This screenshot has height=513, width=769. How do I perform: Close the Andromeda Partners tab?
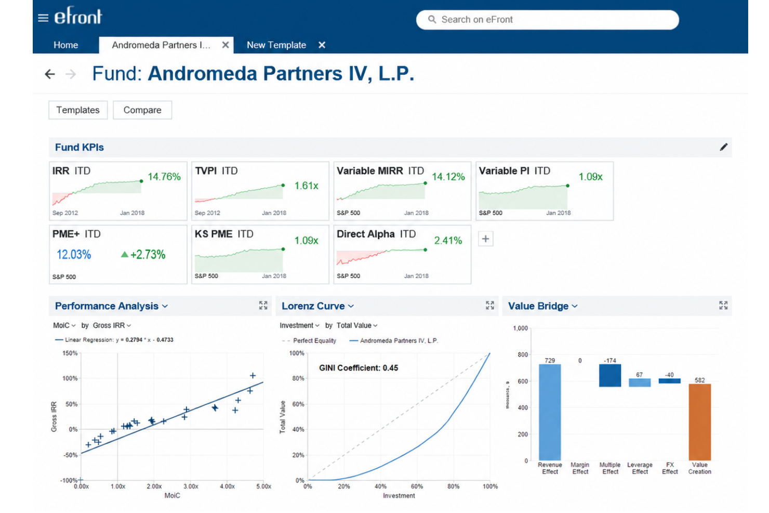click(226, 45)
